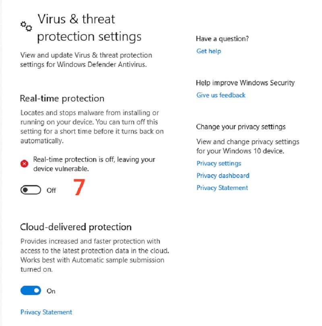Go to the Privacy dashboard link
This screenshot has height=326, width=322.
point(223,175)
